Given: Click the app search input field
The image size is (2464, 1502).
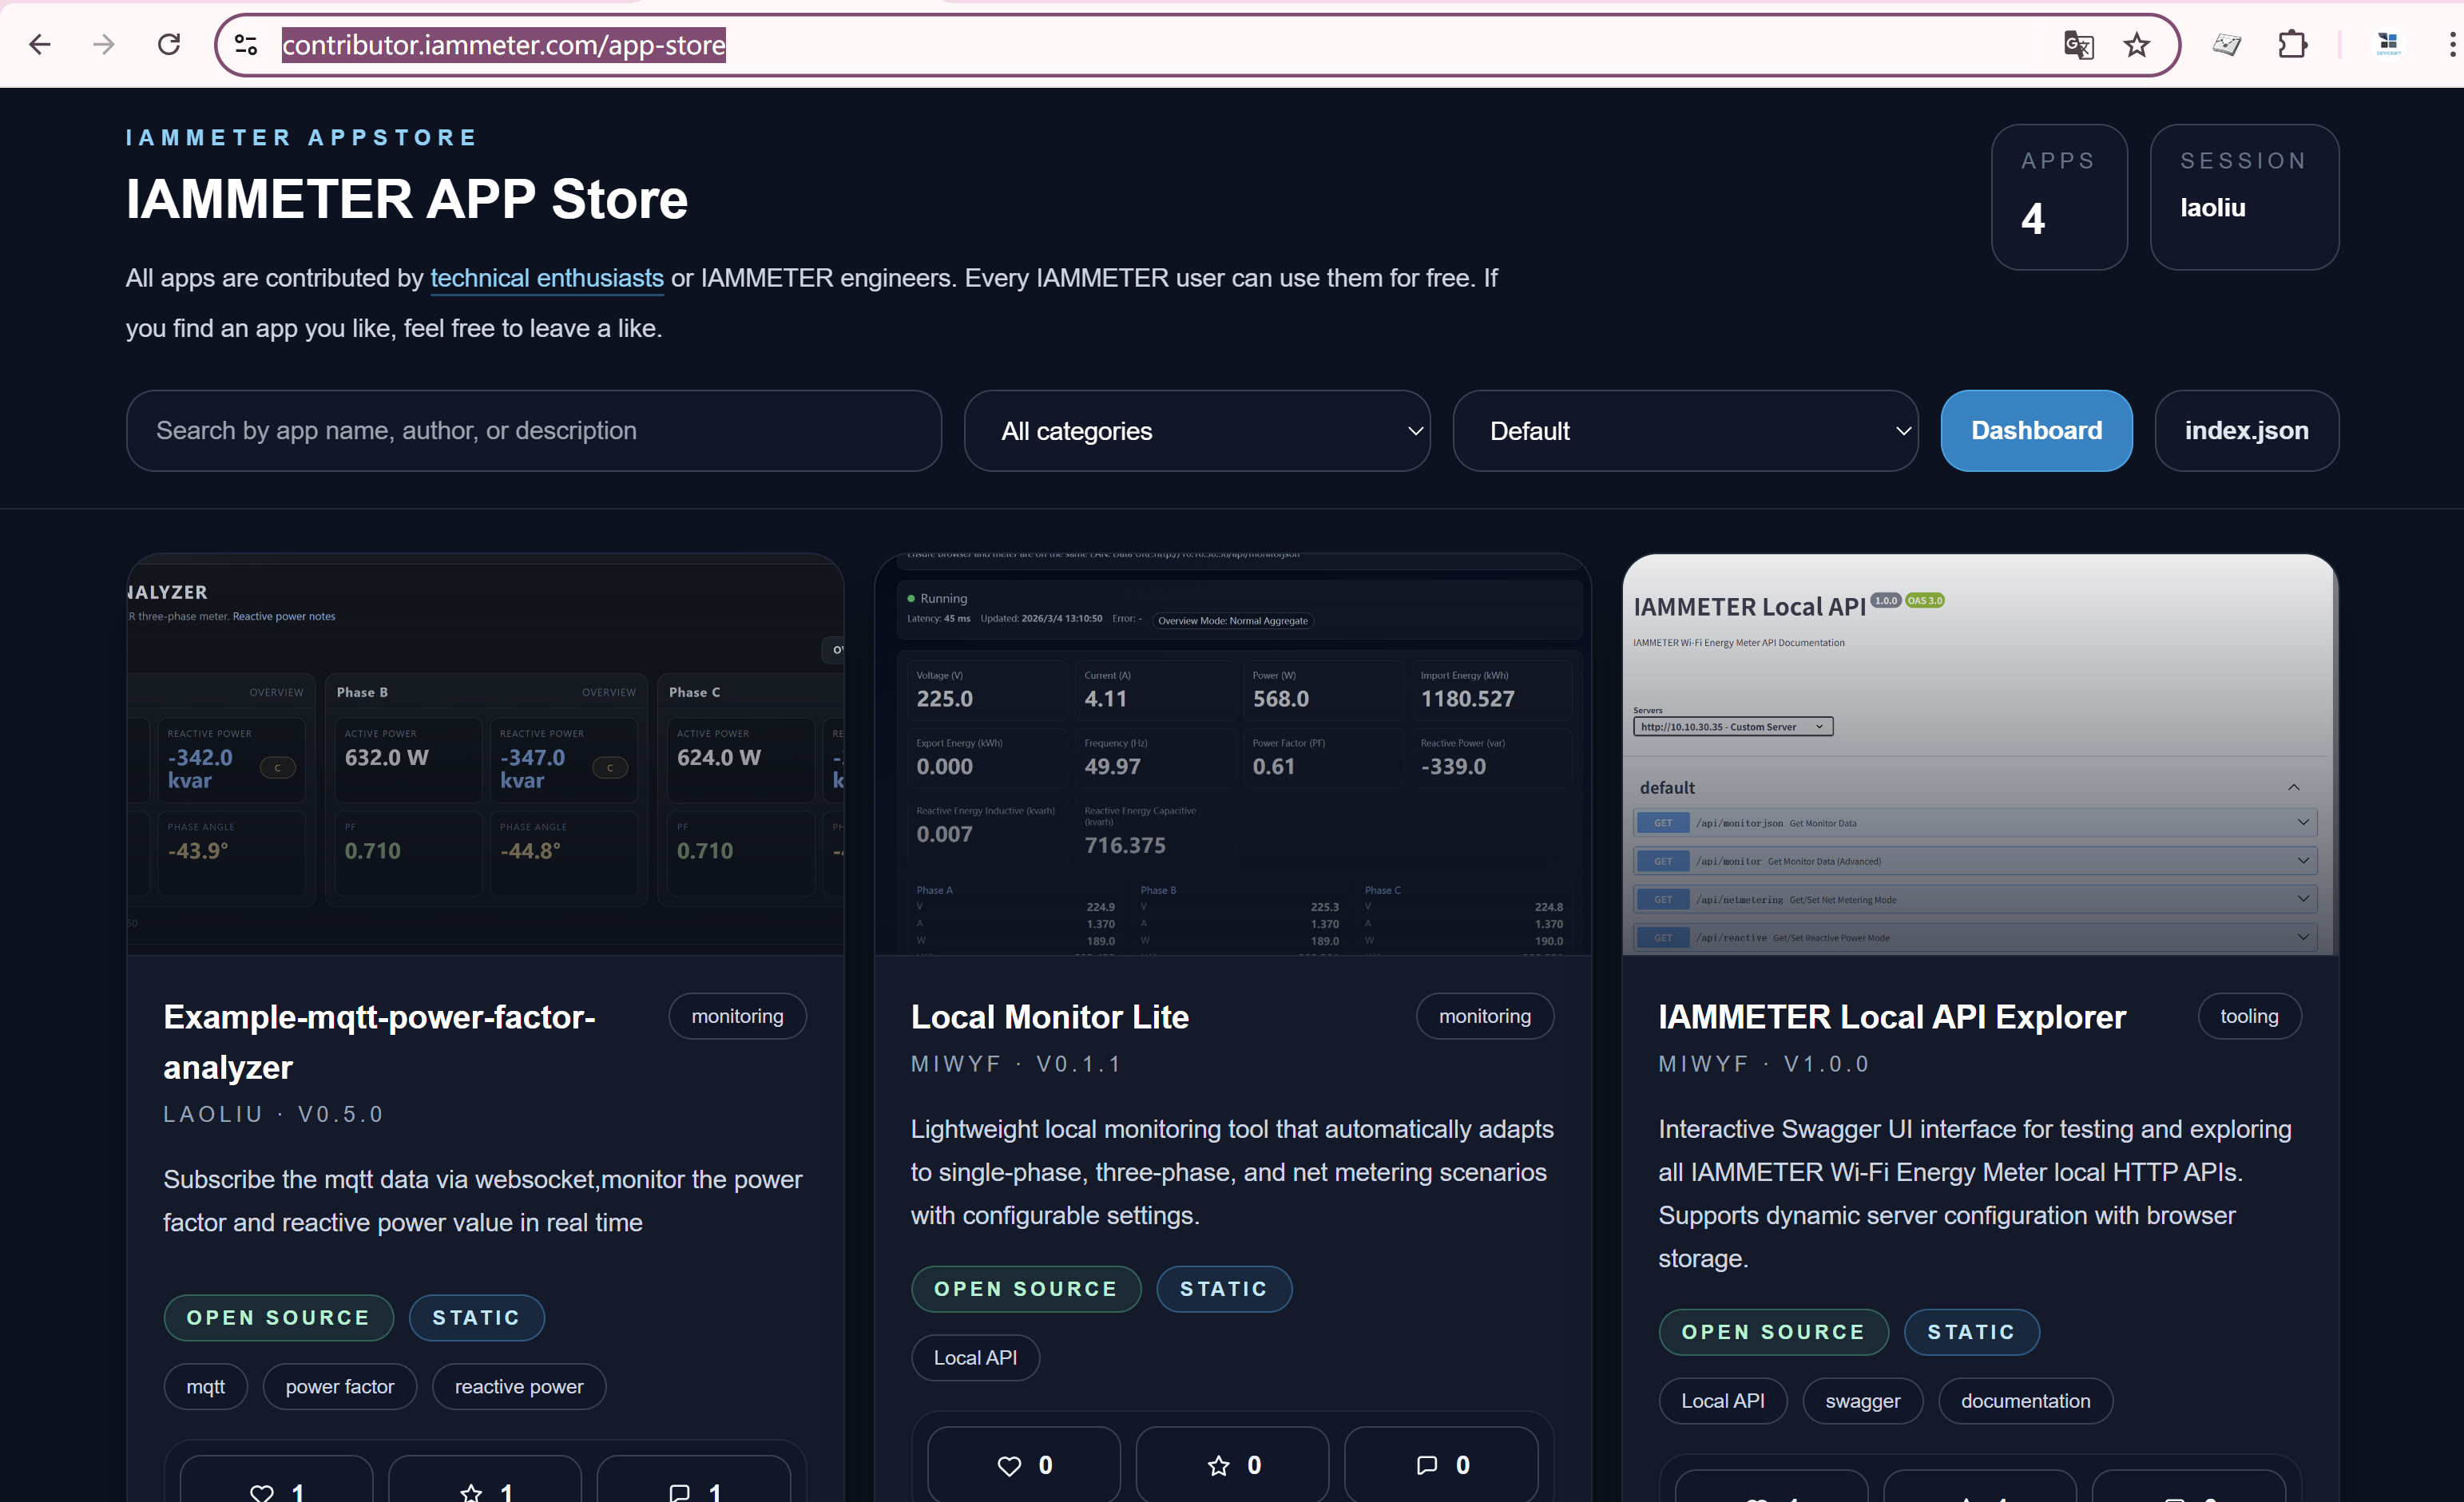Looking at the screenshot, I should [533, 430].
